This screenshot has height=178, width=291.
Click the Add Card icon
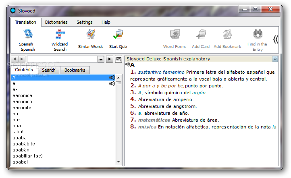201,34
